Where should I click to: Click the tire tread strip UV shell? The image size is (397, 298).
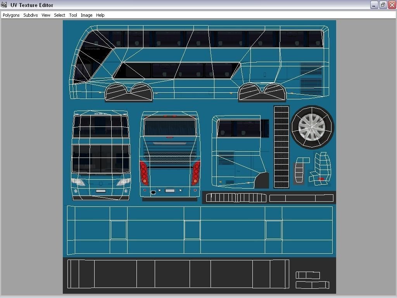(281, 147)
